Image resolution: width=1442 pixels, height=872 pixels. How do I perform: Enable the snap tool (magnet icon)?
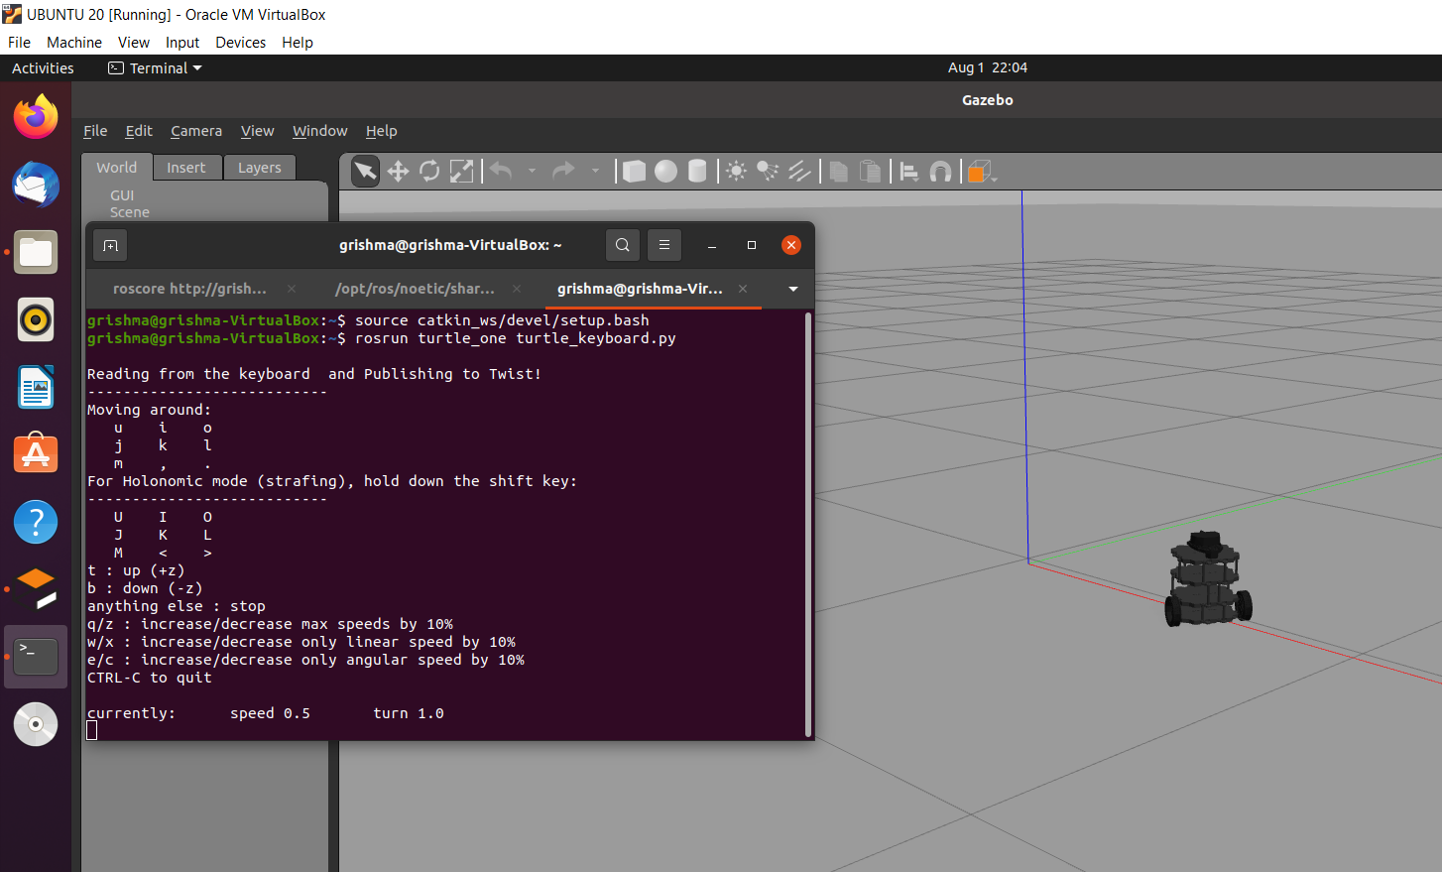point(940,171)
